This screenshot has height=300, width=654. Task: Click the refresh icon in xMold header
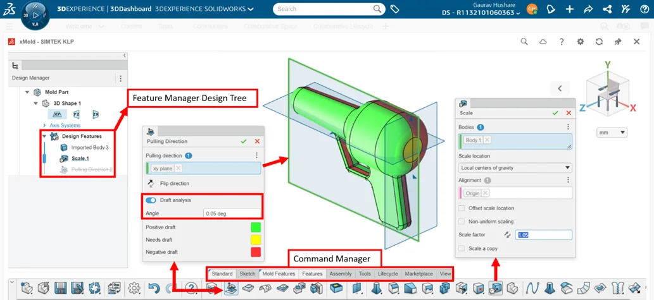599,42
